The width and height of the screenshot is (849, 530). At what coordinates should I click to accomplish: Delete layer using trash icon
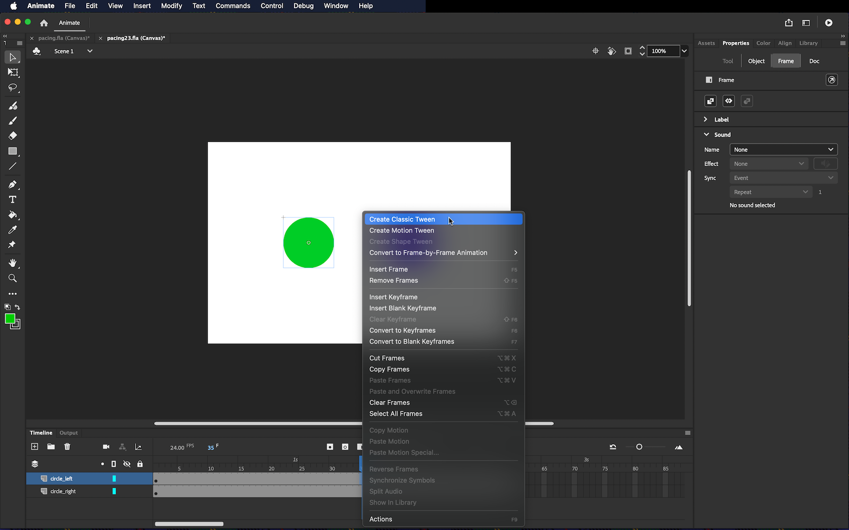click(67, 447)
